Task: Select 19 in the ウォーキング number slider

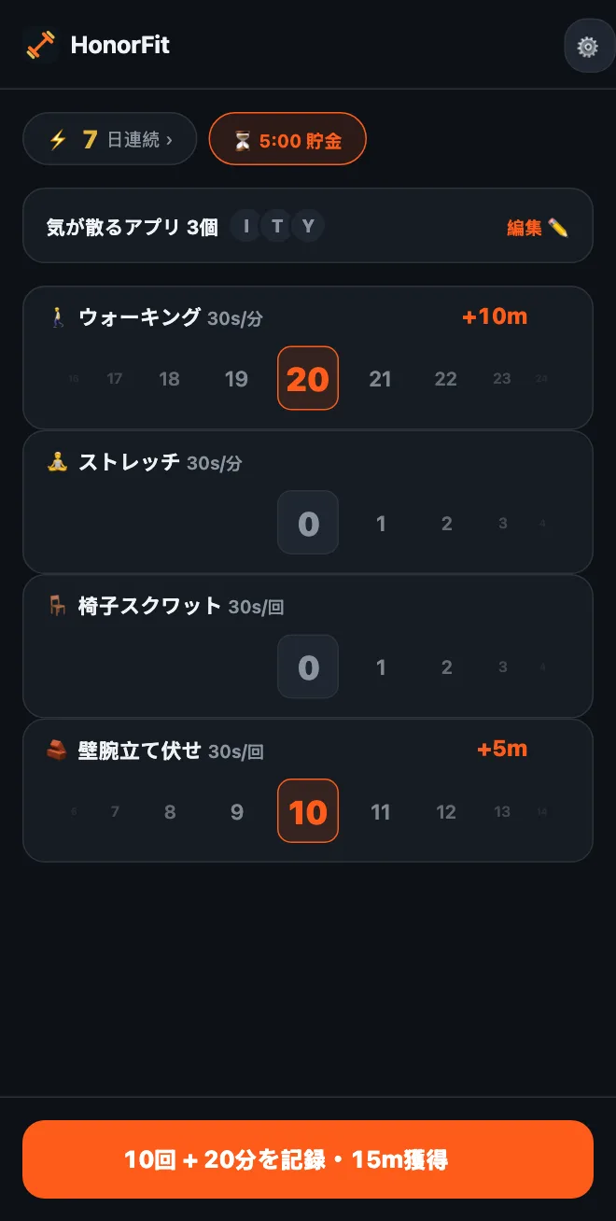Action: pos(237,379)
